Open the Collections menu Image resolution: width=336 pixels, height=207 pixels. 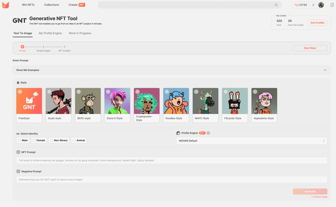pos(51,5)
